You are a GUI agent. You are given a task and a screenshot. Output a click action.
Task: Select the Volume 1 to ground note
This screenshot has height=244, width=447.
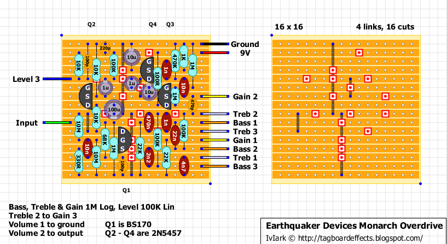coord(47,224)
